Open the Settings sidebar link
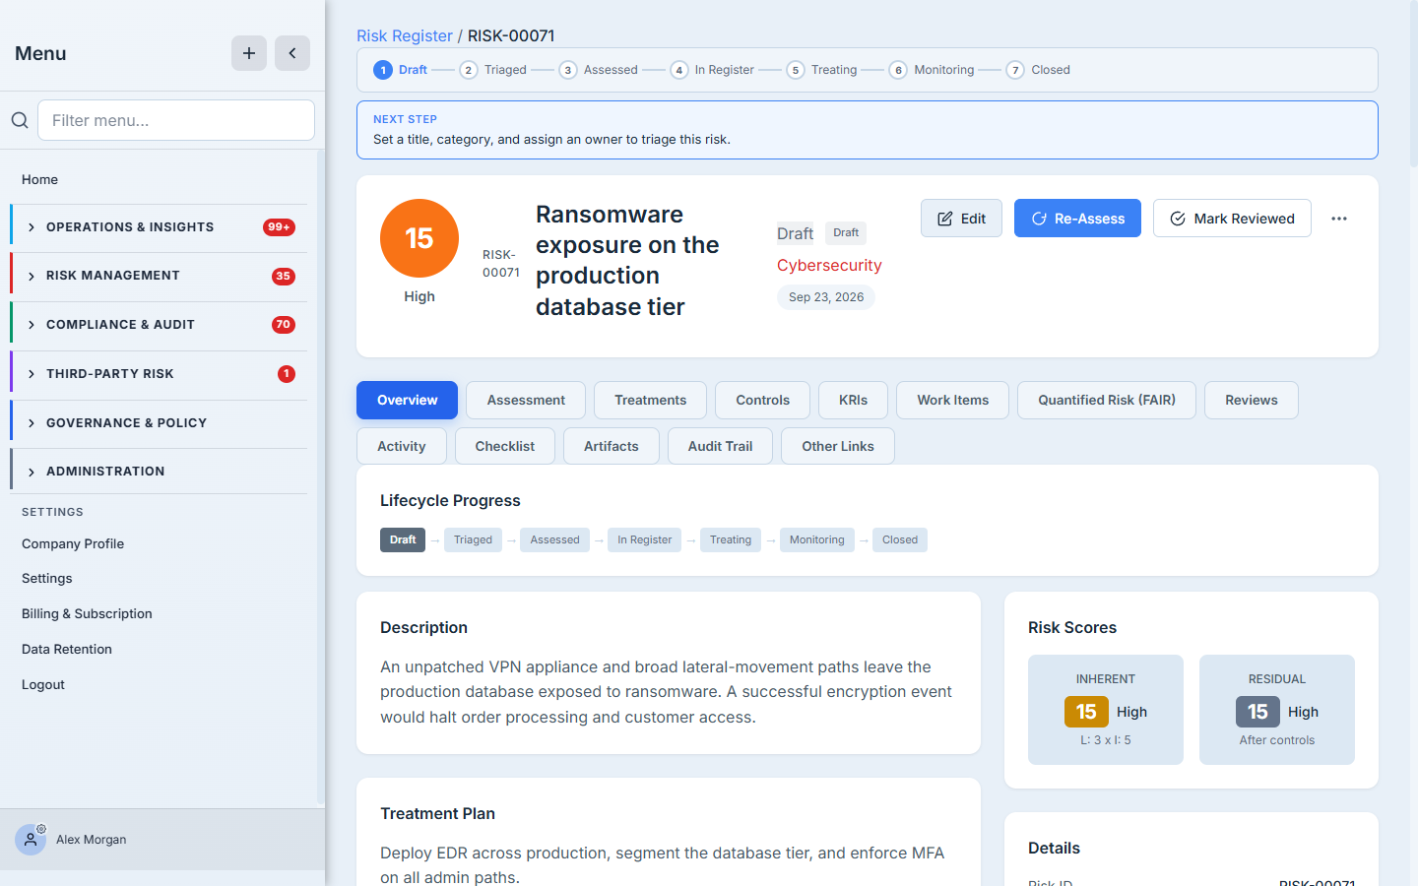This screenshot has width=1418, height=886. coord(47,578)
